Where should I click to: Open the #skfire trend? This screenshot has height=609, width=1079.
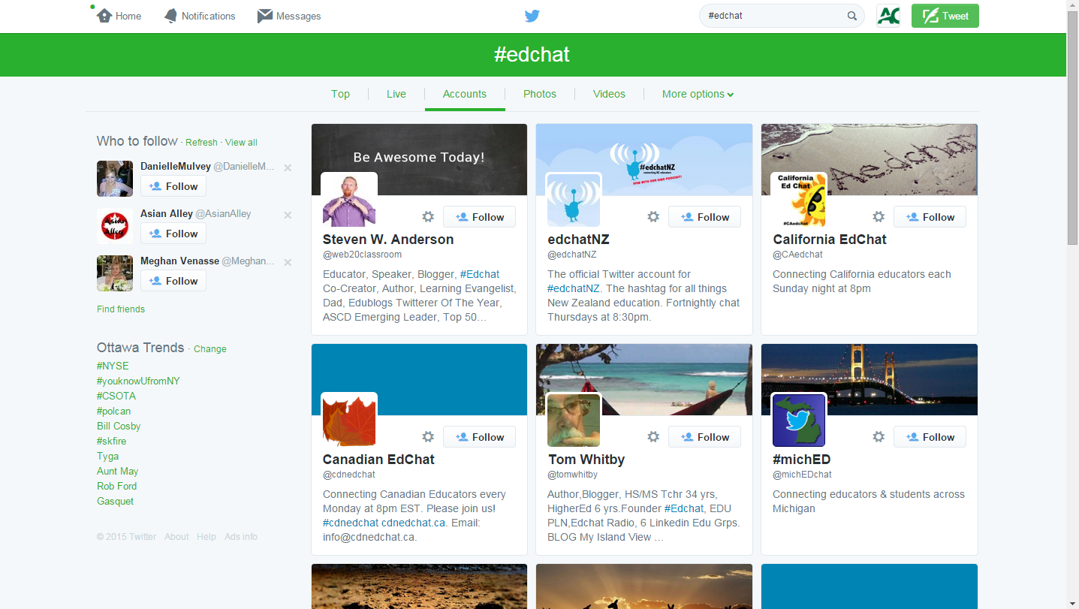[x=112, y=441]
